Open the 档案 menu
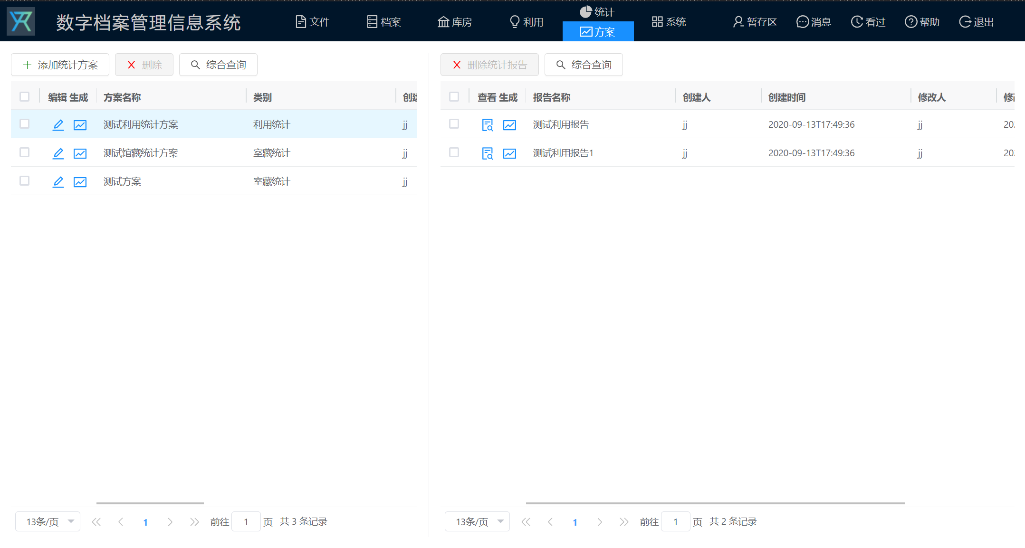 pos(384,22)
